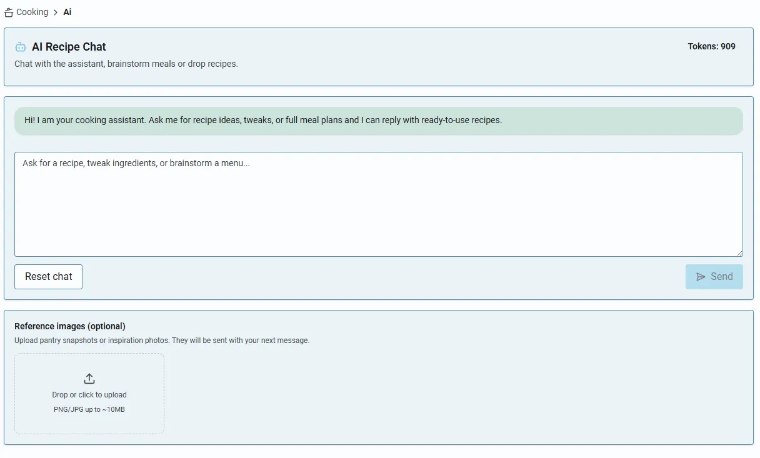
Task: Click the breadcrumb chevron separator
Action: click(56, 12)
